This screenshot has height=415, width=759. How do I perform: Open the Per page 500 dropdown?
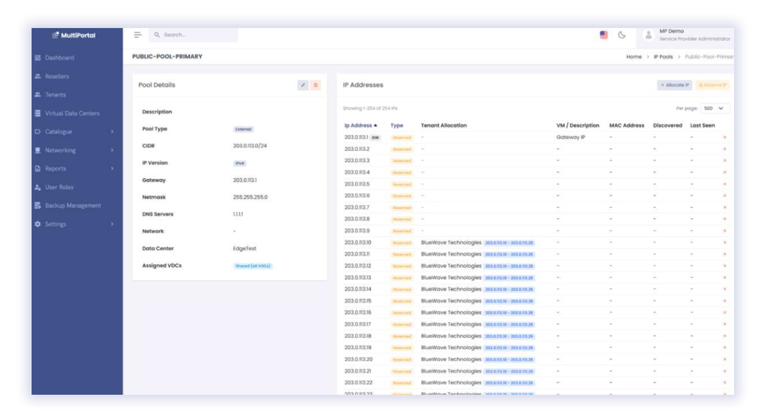[716, 109]
